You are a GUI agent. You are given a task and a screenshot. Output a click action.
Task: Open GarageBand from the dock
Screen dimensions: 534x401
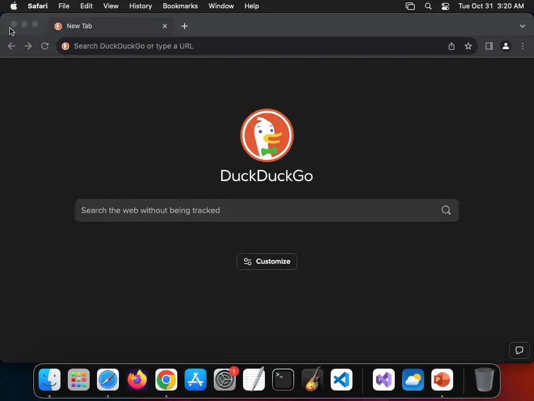[x=312, y=380]
